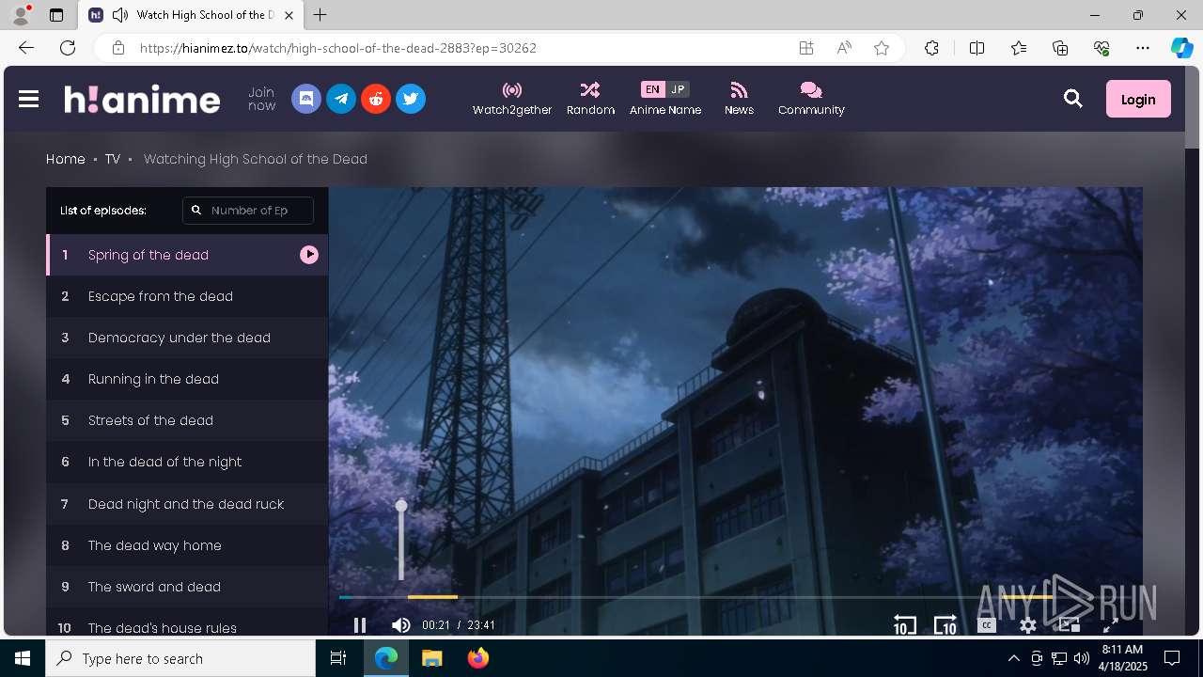The height and width of the screenshot is (677, 1203).
Task: Pause the video playback
Action: (x=359, y=625)
